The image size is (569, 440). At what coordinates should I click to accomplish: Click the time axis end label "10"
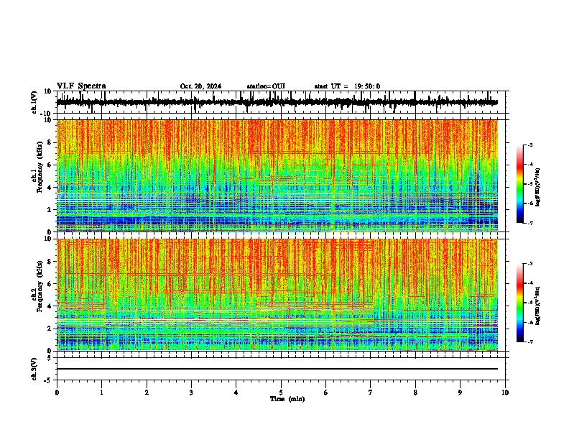coord(505,393)
